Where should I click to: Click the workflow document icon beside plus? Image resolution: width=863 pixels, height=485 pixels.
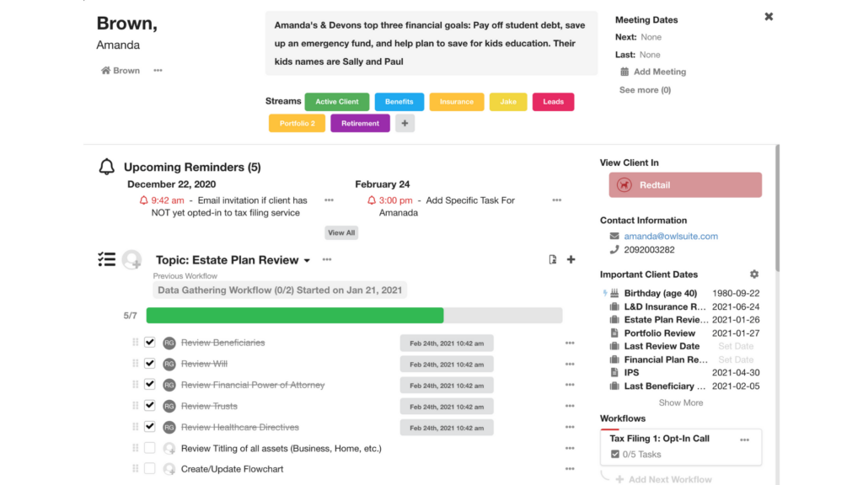click(x=553, y=259)
